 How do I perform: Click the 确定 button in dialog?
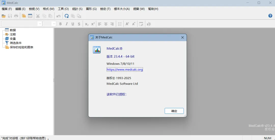pos(174,111)
